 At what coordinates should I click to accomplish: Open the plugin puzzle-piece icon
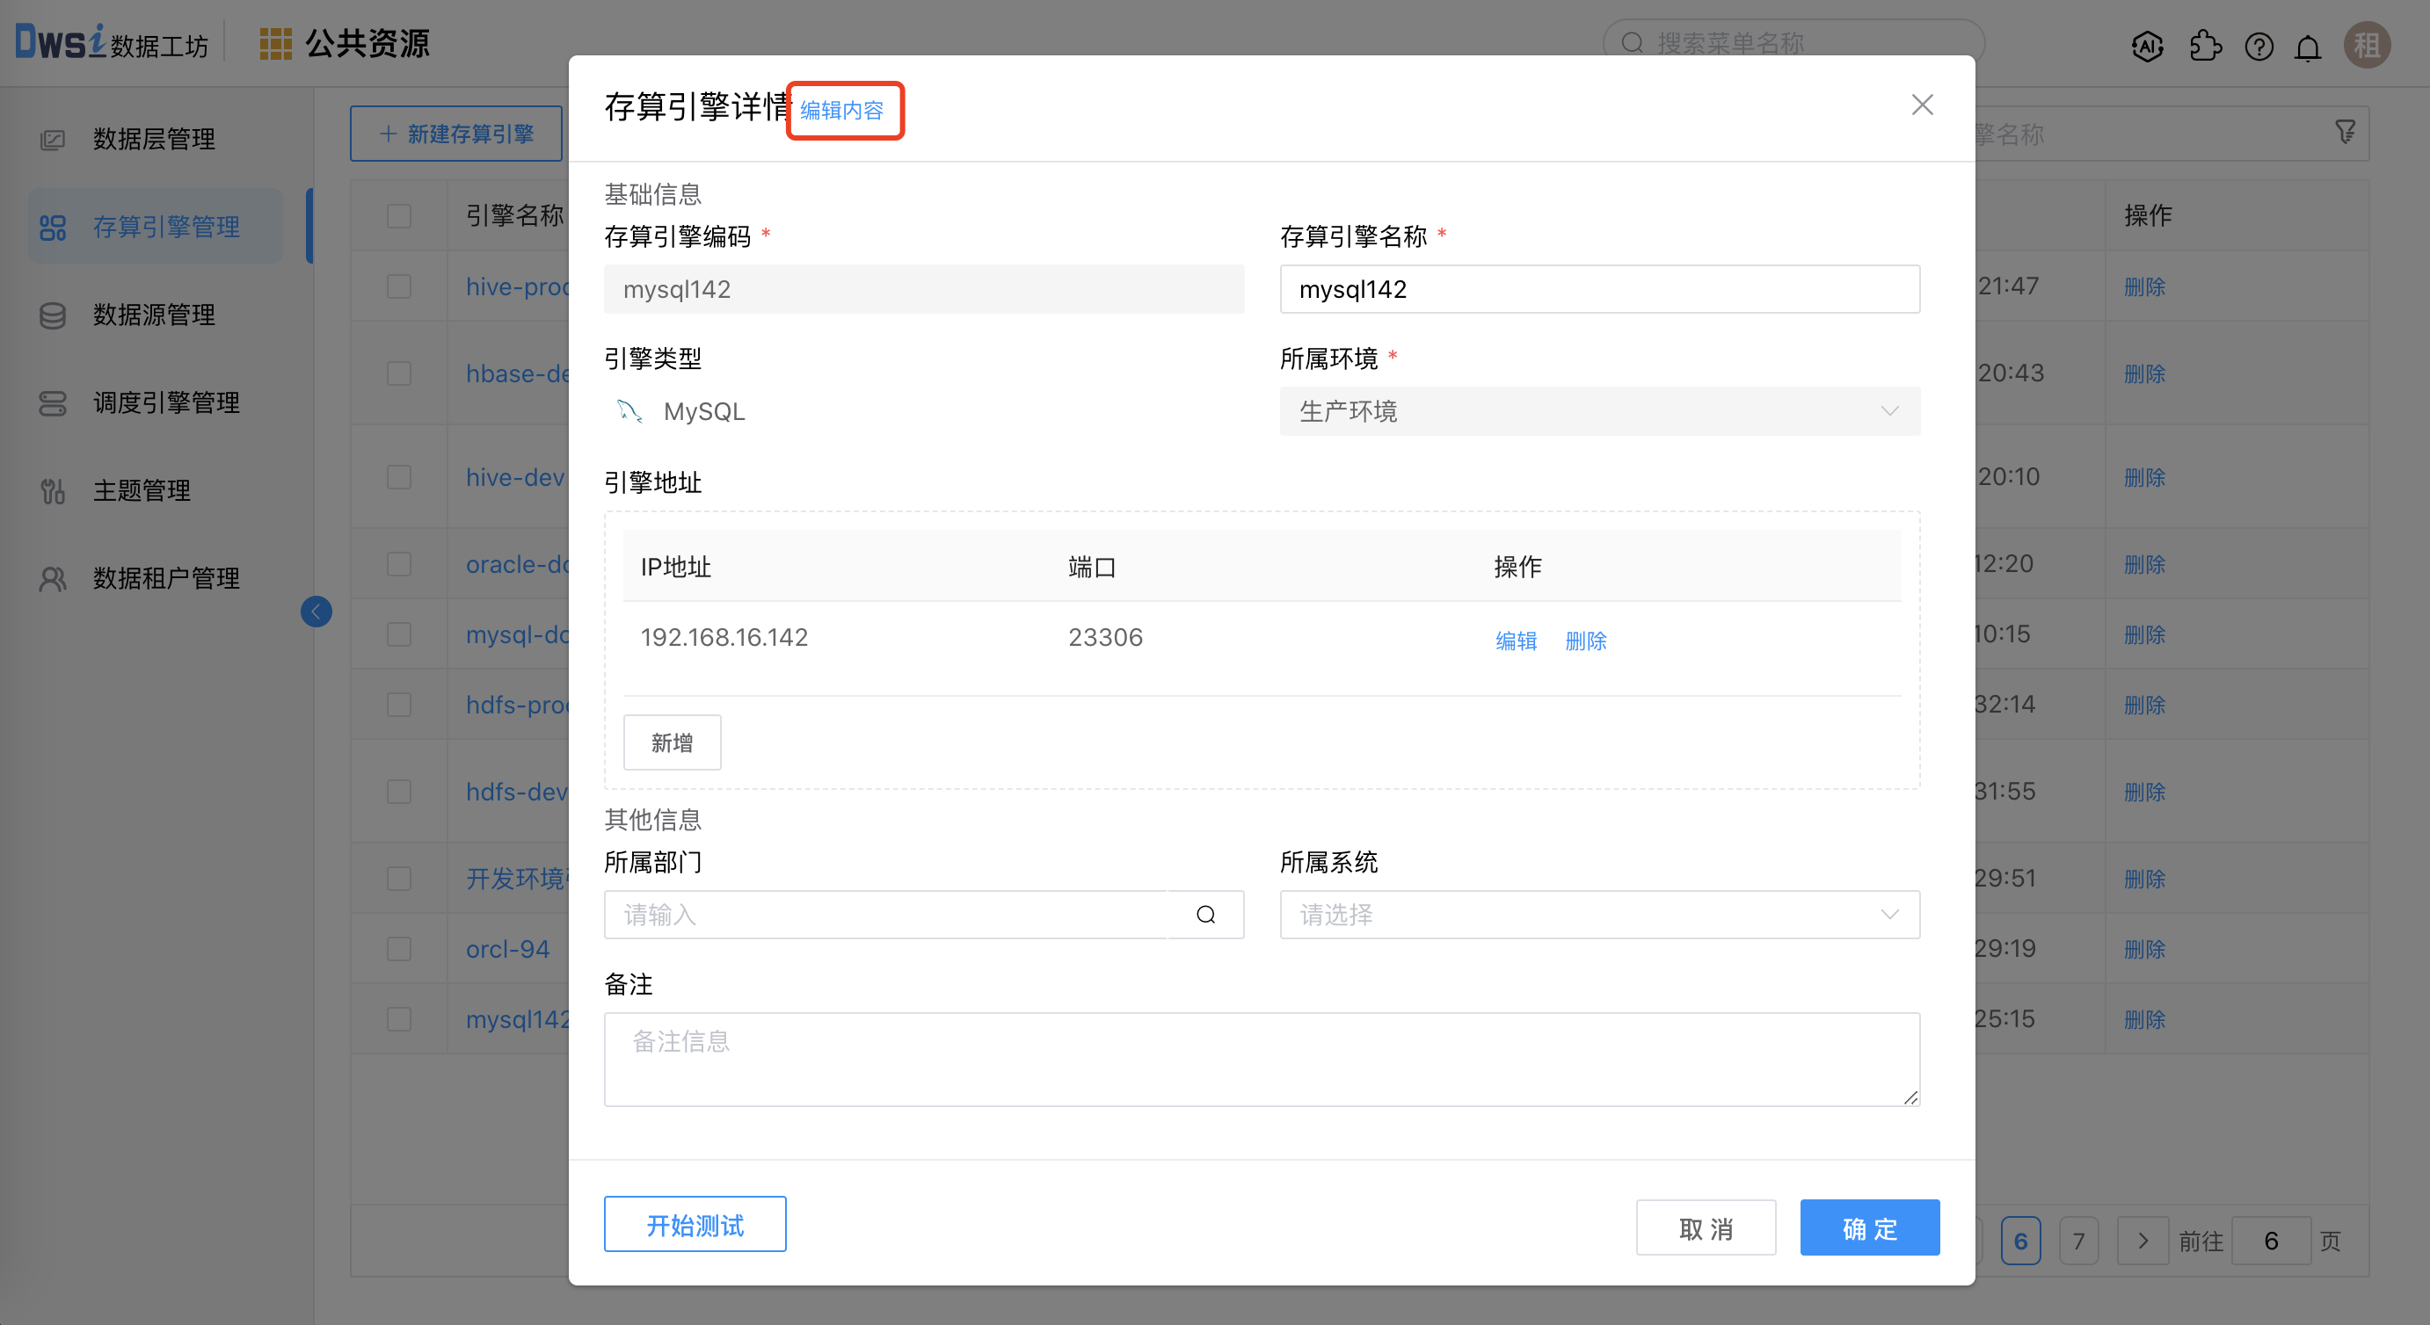pos(2205,46)
